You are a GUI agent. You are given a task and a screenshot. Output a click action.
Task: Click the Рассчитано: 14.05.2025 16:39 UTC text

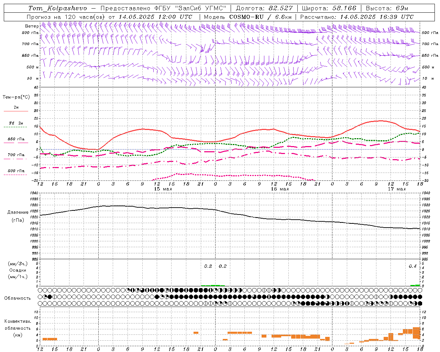357,17
